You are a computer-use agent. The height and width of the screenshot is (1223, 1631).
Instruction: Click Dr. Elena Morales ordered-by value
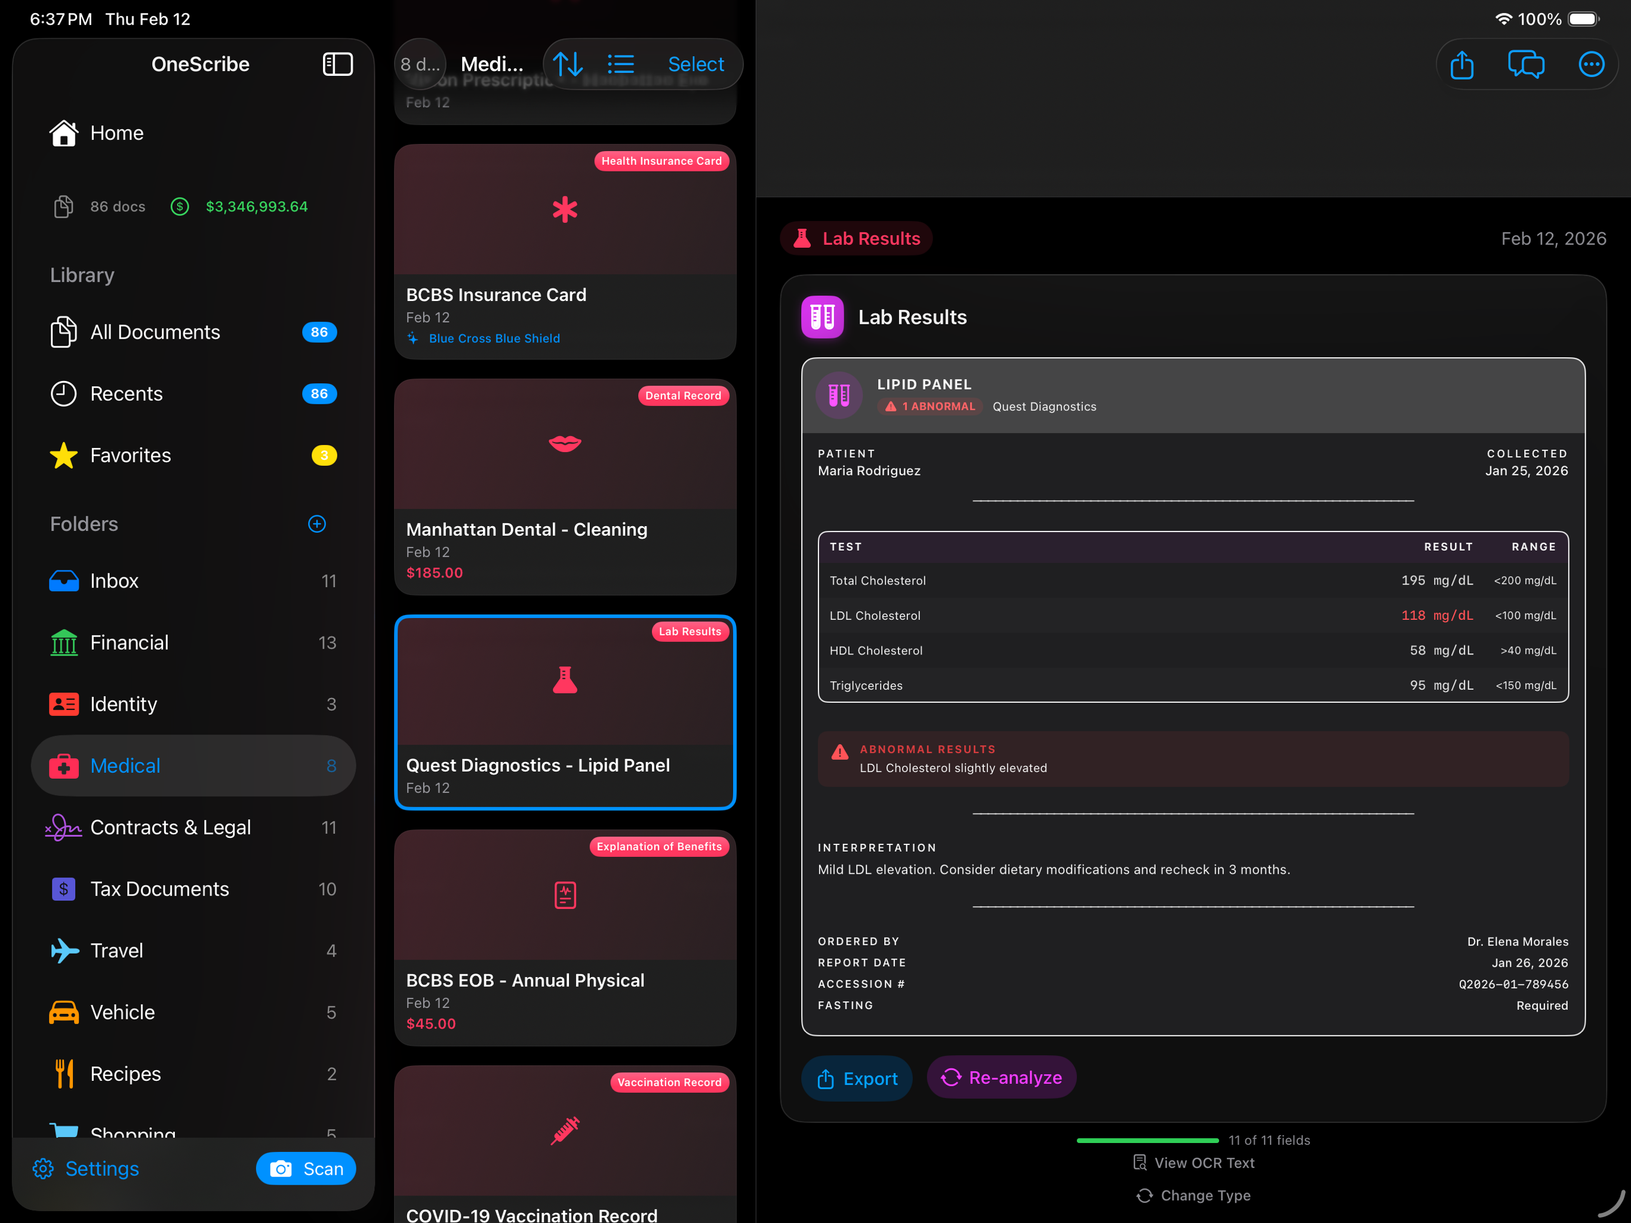pyautogui.click(x=1518, y=942)
